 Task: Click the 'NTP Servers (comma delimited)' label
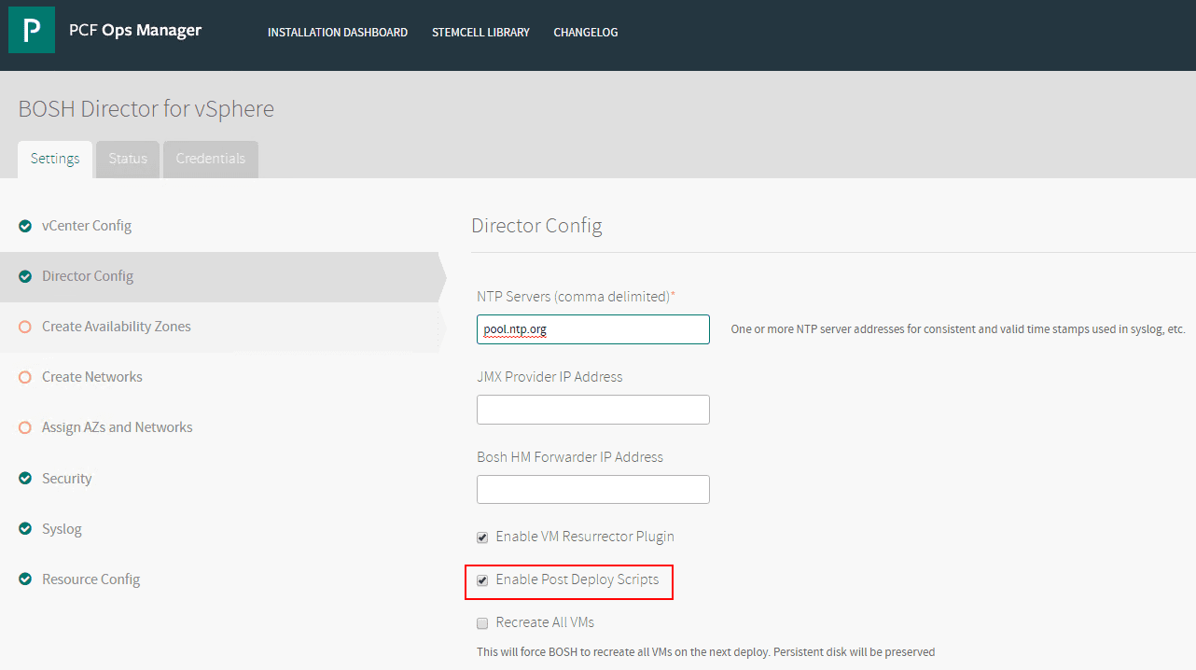(576, 297)
